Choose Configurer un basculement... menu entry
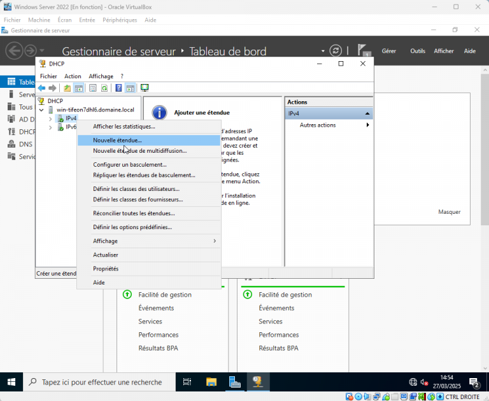This screenshot has width=489, height=401. [x=130, y=165]
